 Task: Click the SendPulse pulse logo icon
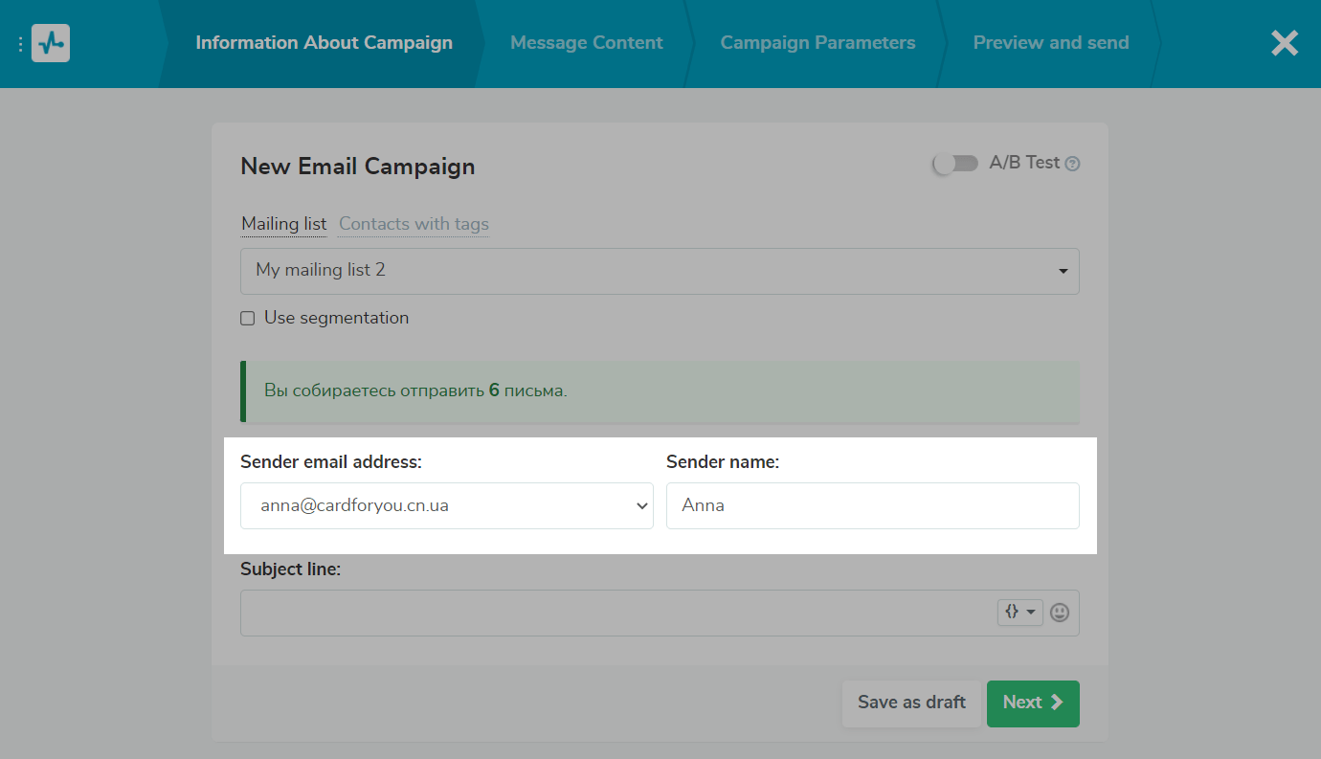(x=51, y=44)
